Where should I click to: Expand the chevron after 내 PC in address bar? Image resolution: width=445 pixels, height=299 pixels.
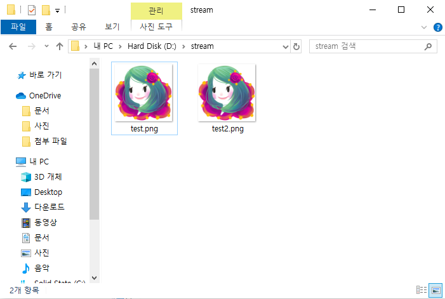(121, 46)
